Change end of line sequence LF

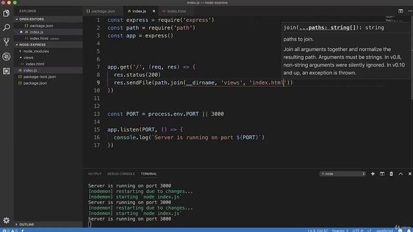[x=369, y=231]
